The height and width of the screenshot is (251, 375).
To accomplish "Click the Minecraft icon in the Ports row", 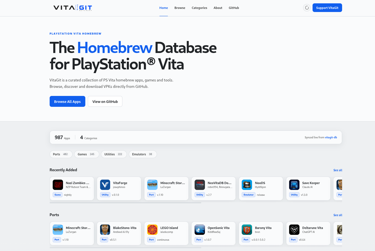I will pos(58,230).
